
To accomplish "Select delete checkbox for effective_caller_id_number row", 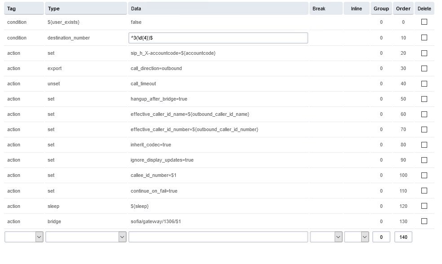I will [424, 129].
